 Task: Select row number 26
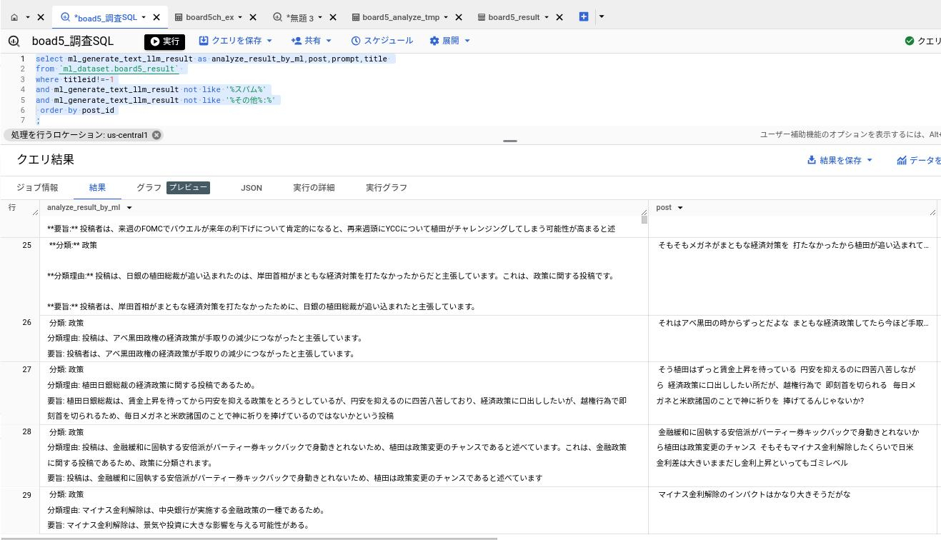tap(27, 323)
